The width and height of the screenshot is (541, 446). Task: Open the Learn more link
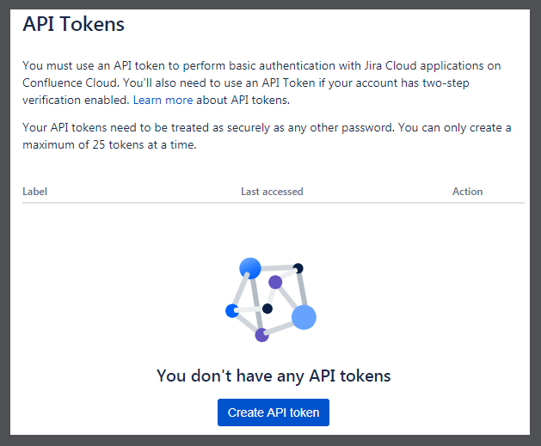coord(163,100)
